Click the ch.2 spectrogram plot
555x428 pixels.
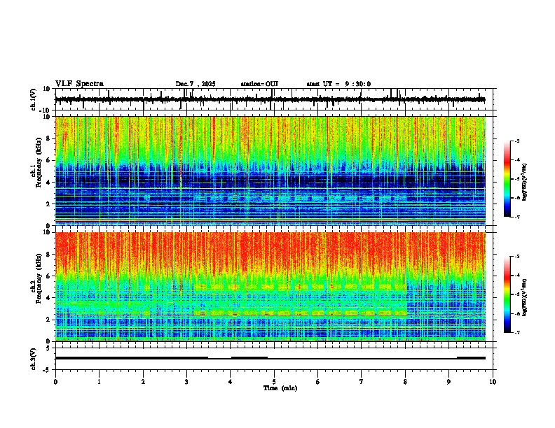270,287
